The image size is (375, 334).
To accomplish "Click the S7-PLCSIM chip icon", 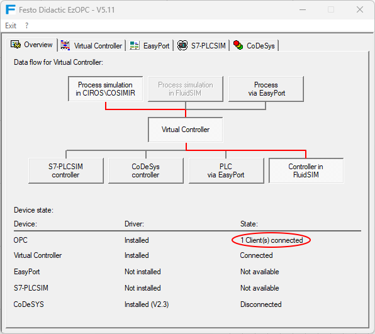I will tap(182, 45).
